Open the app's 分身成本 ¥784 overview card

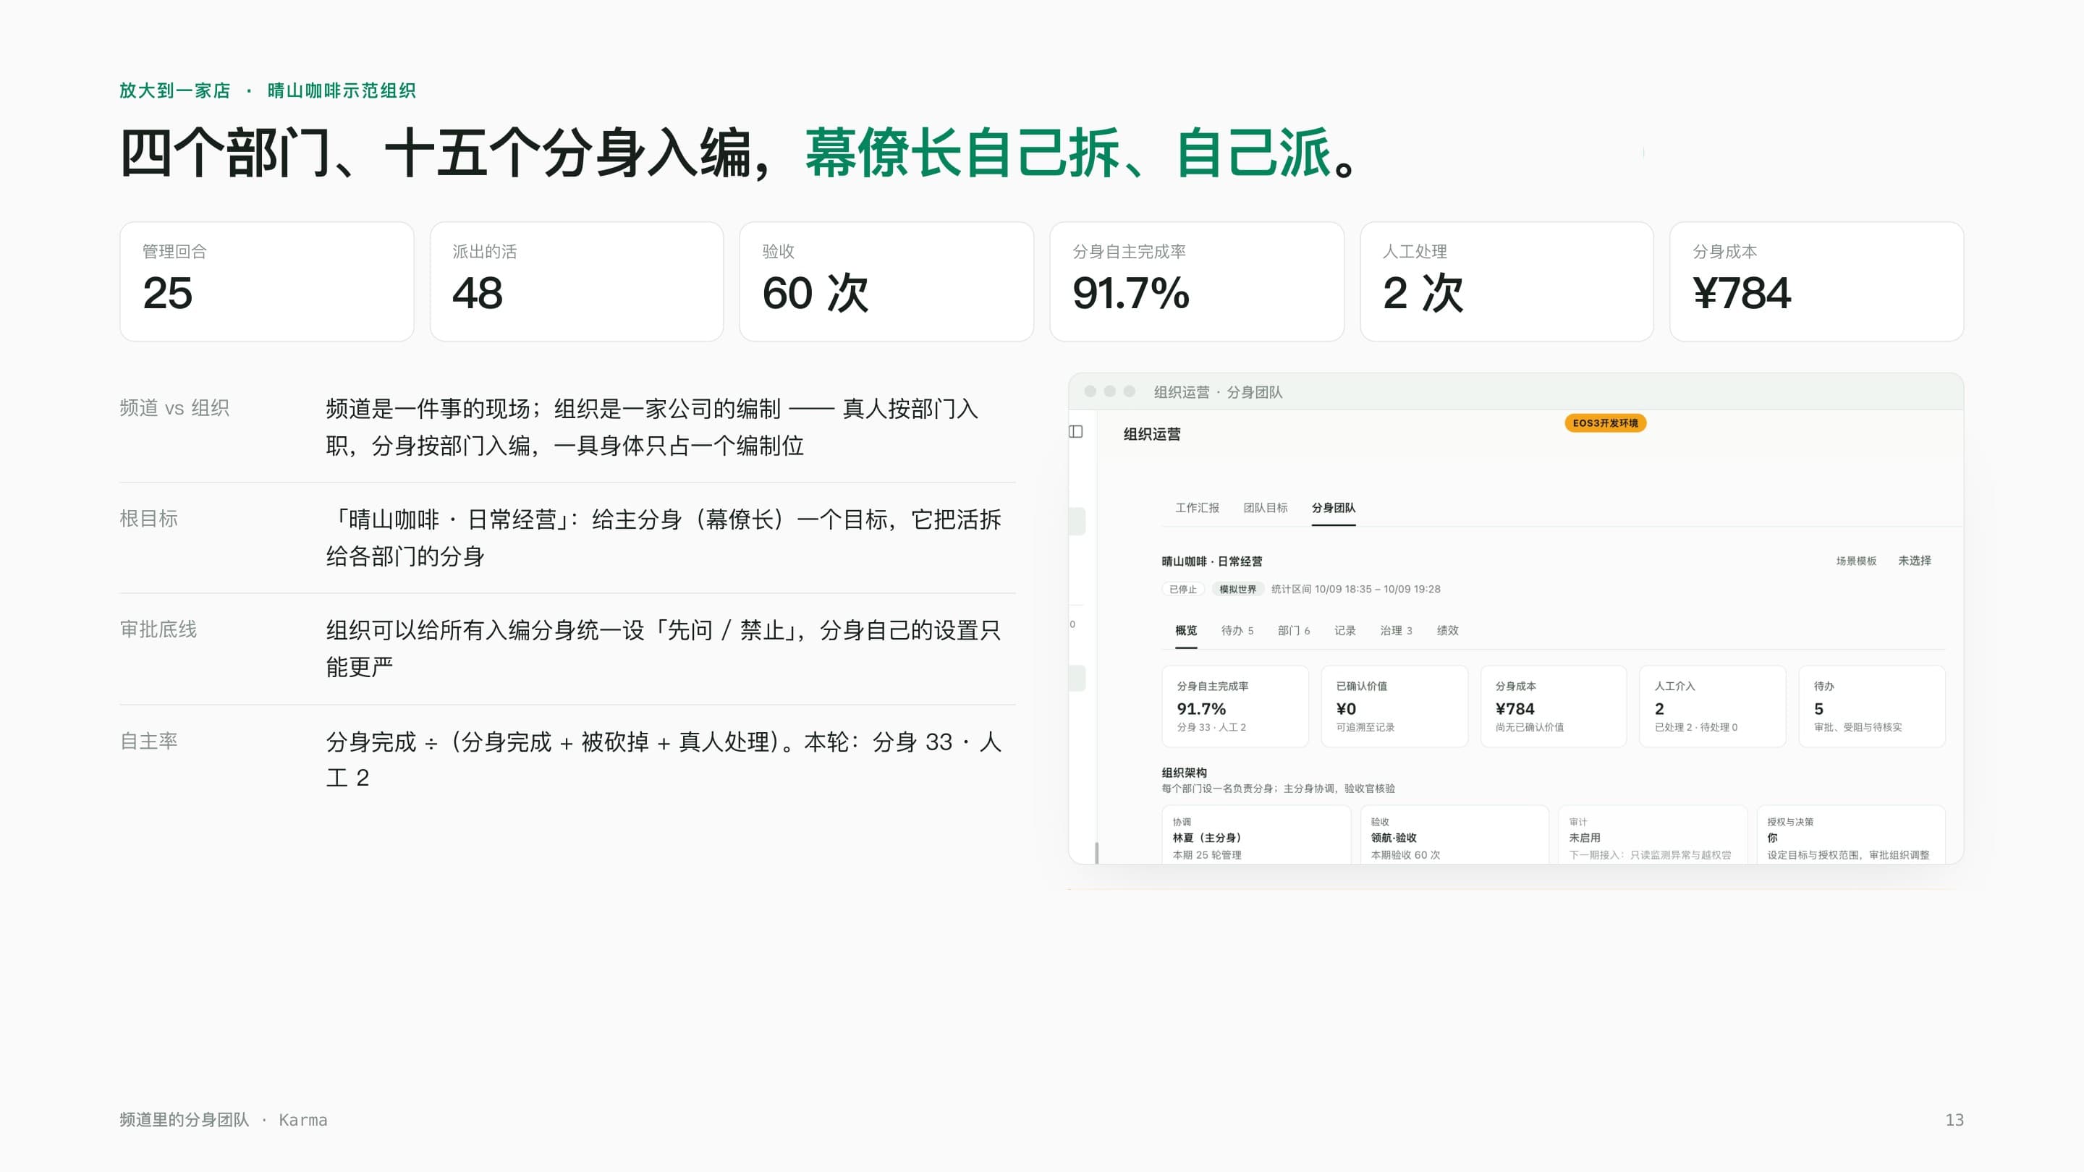(x=1554, y=706)
